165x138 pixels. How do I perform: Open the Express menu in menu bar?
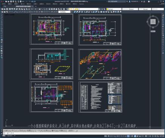tap(82, 4)
